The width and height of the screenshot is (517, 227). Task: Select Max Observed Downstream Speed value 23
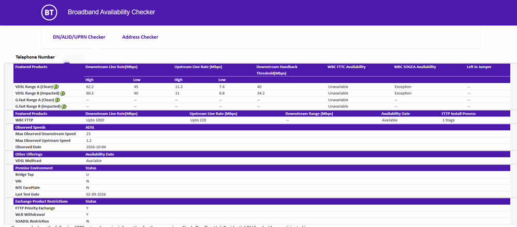pos(88,134)
